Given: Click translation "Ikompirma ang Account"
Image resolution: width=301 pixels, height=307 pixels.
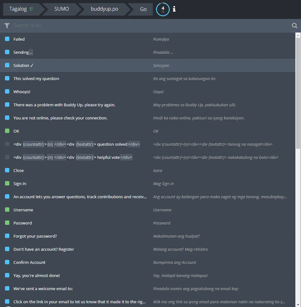Looking at the screenshot, I should pos(174,262).
